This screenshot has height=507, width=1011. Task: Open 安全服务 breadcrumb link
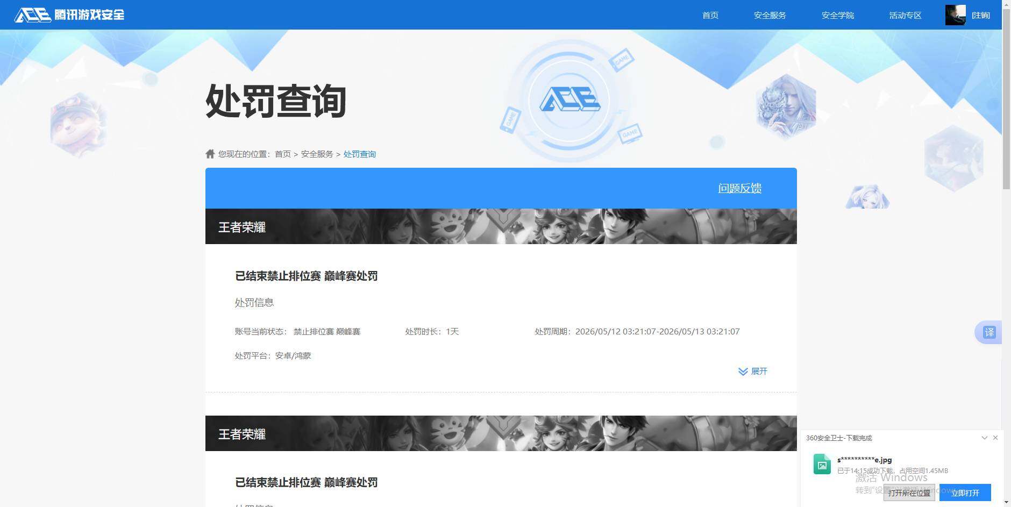click(317, 154)
